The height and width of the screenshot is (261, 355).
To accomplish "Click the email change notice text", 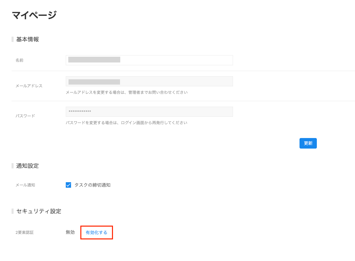I will tap(127, 92).
